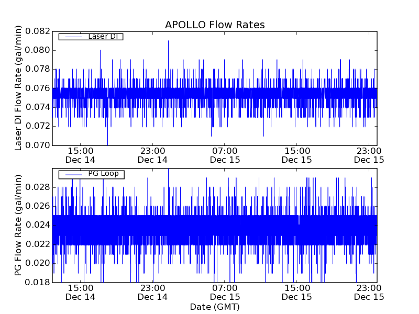This screenshot has height=314, width=419.
Task: Click the 'Date (GMT)' x-axis label
Action: tap(215, 307)
